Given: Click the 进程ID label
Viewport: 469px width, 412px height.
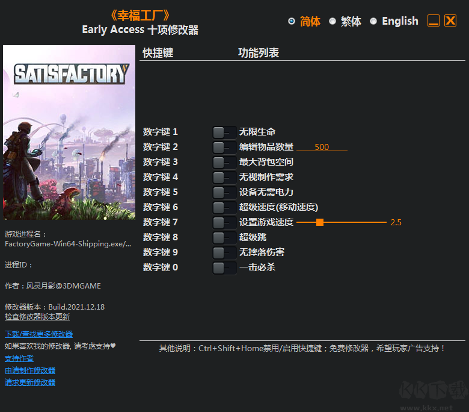Looking at the screenshot, I should [19, 265].
